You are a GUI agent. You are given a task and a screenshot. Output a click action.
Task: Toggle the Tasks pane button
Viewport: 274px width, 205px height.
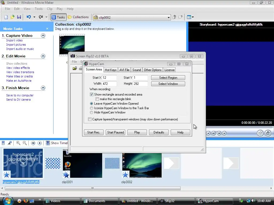coord(59,17)
